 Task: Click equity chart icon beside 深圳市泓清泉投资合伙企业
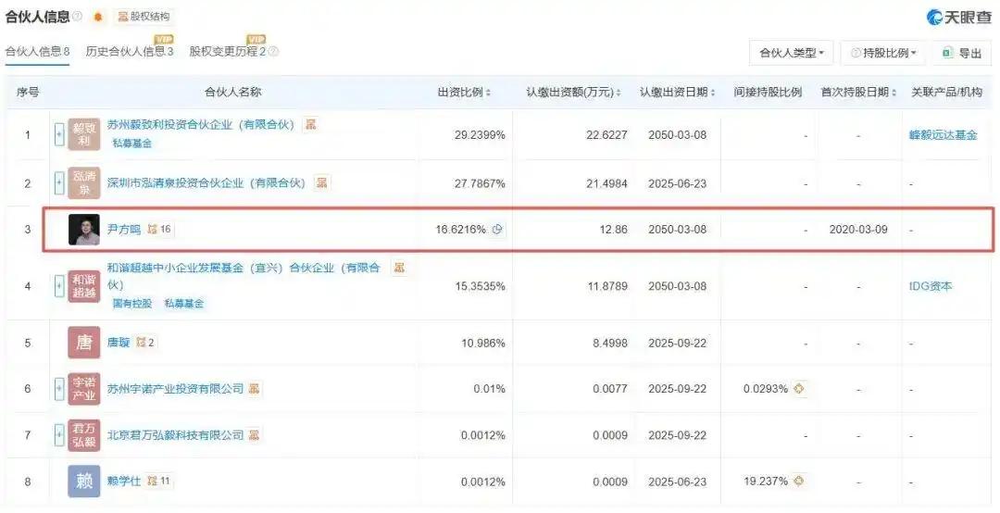coord(322,183)
